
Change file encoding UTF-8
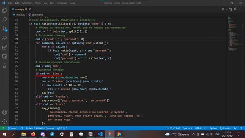198,128
